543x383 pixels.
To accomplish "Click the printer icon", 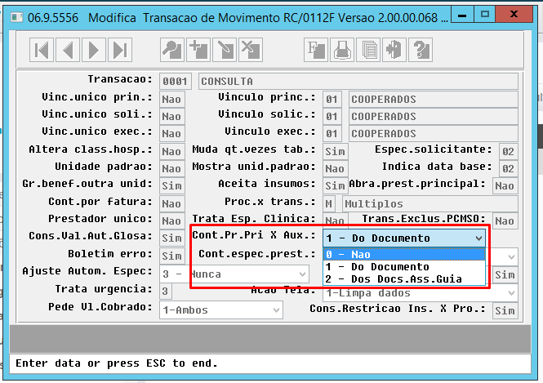I will [x=342, y=50].
